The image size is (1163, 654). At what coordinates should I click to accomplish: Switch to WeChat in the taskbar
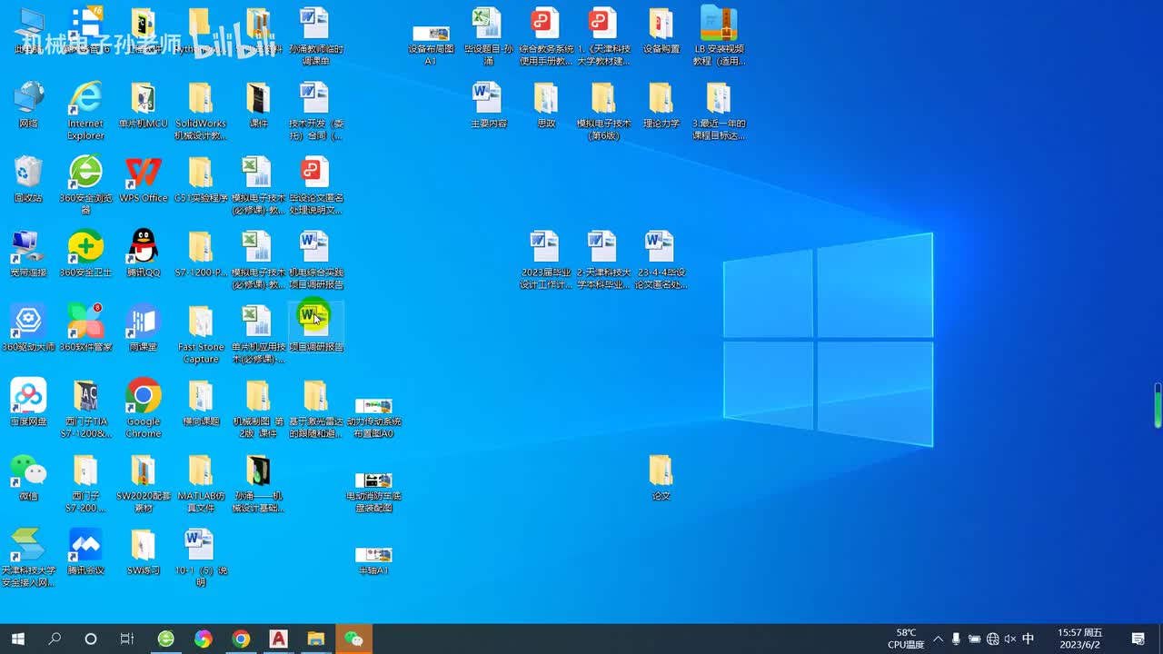click(353, 639)
